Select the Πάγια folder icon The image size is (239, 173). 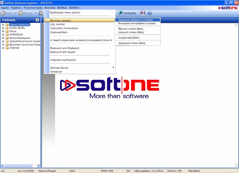[x=7, y=31]
